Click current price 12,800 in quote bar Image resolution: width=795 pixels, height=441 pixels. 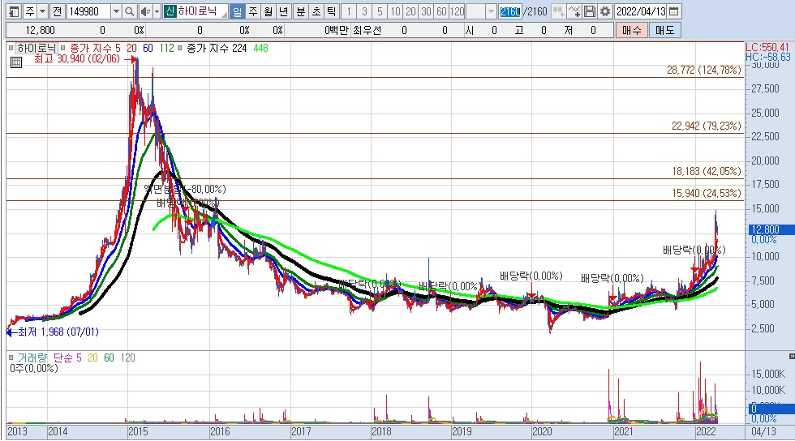[40, 31]
